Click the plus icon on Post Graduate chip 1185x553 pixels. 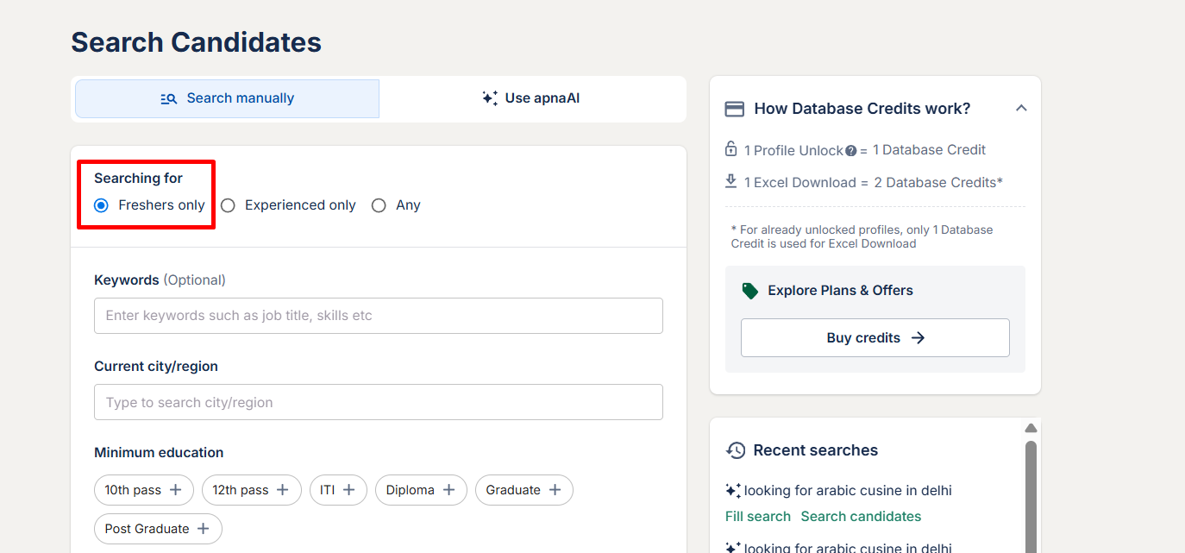click(204, 529)
